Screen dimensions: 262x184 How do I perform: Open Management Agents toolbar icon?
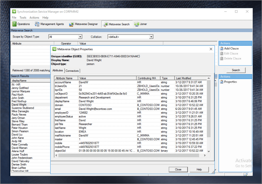click(37, 24)
